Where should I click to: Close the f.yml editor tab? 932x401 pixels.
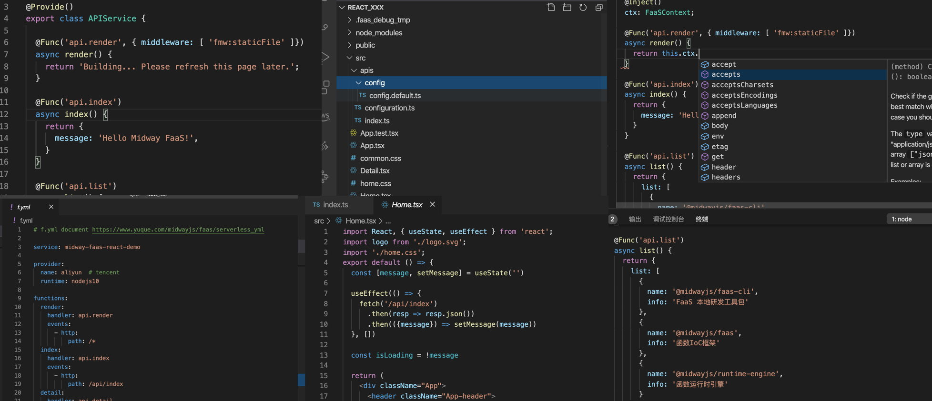51,207
